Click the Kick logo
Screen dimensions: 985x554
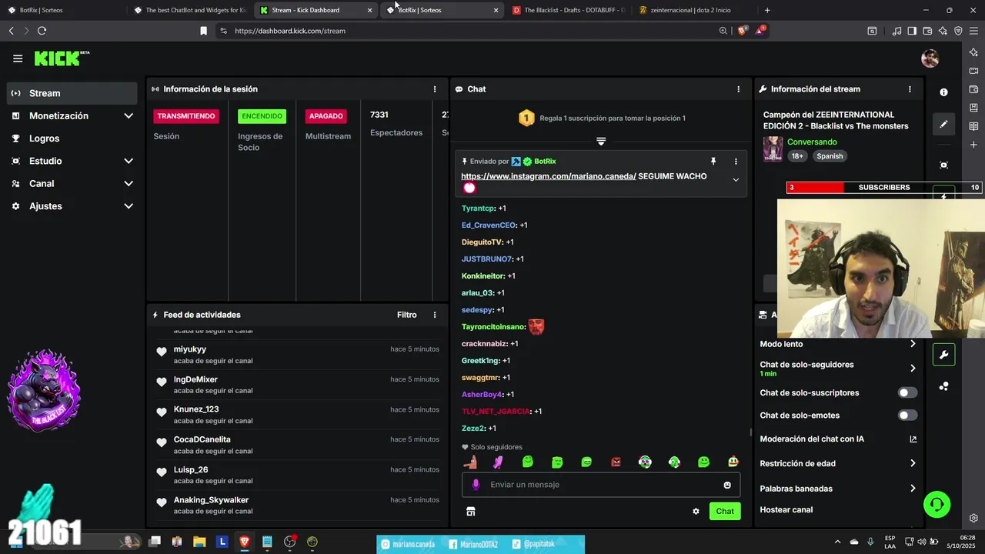[x=62, y=58]
